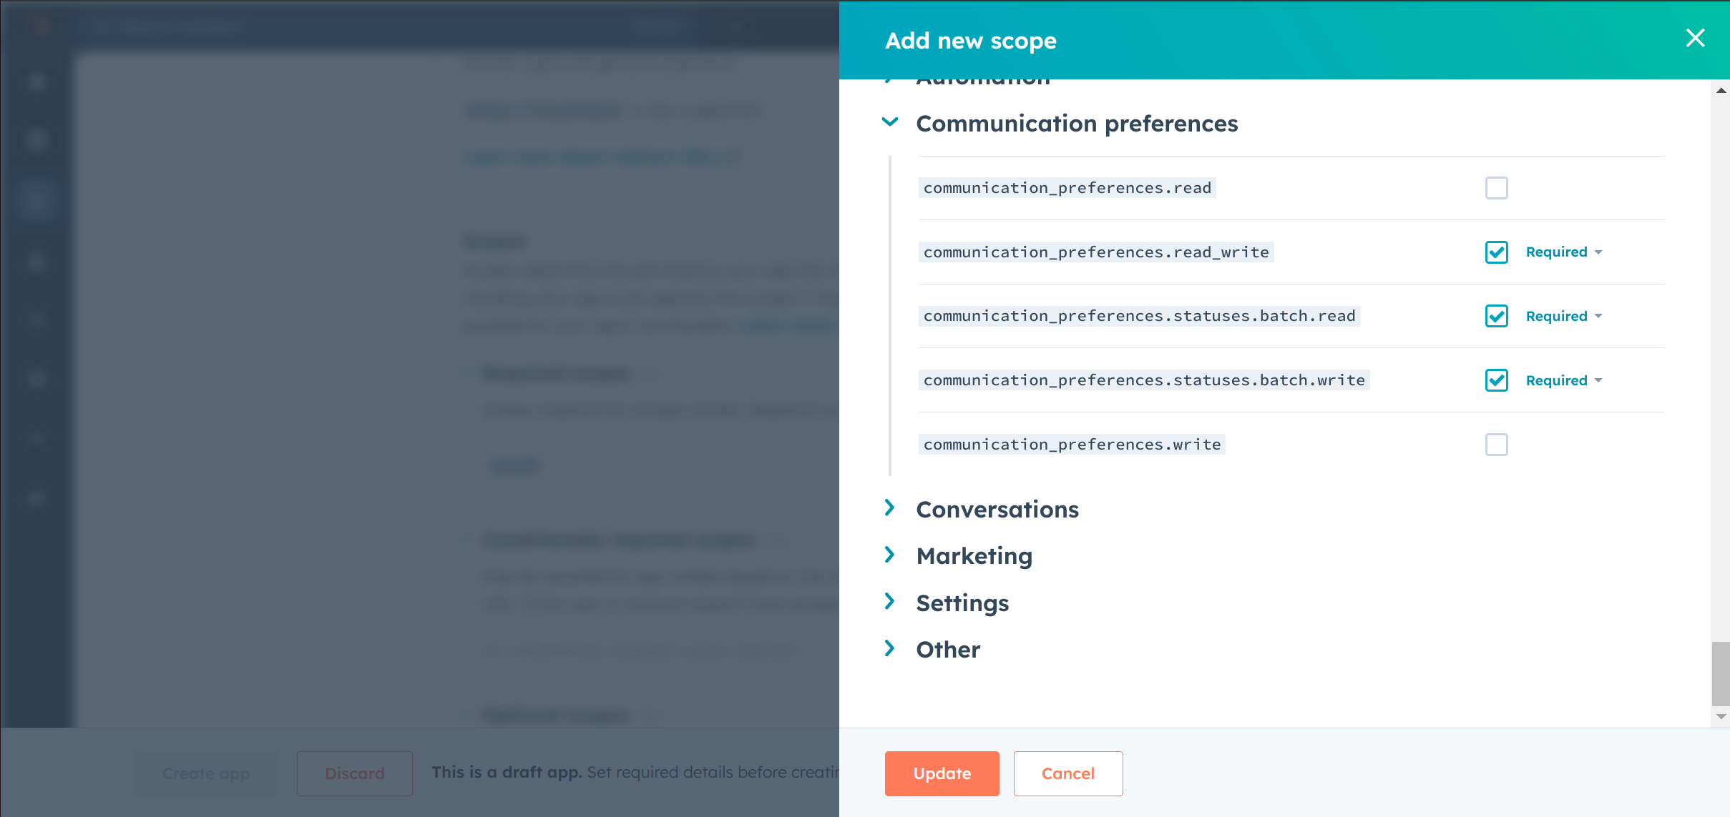This screenshot has width=1730, height=817.
Task: Check the communication_preferences.read scope checkbox
Action: tap(1496, 188)
